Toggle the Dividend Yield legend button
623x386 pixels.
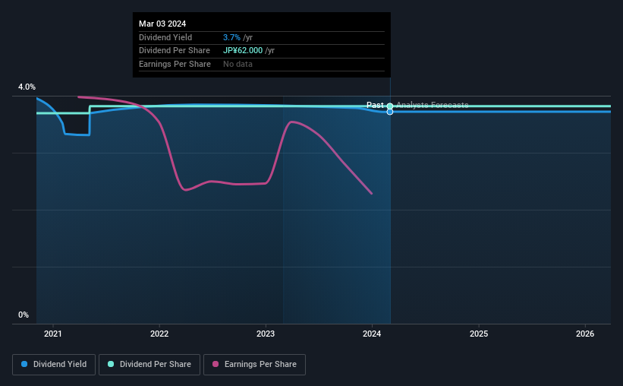point(54,364)
